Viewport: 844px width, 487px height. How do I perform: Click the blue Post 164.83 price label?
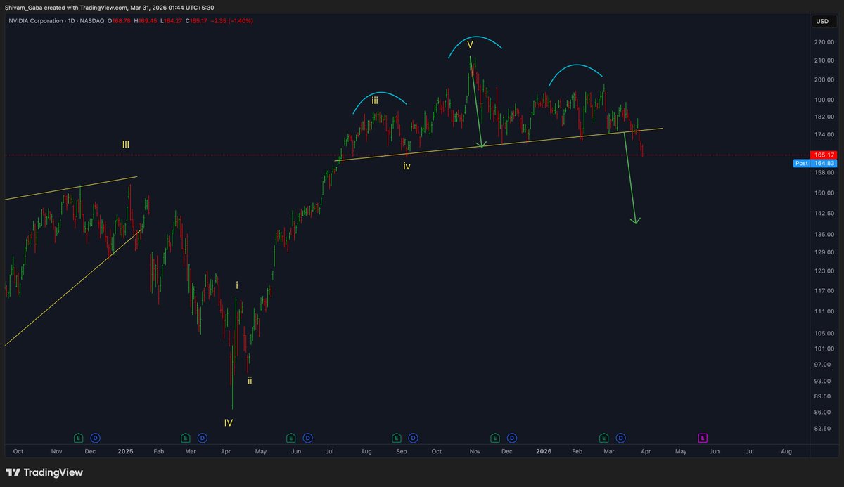click(814, 163)
